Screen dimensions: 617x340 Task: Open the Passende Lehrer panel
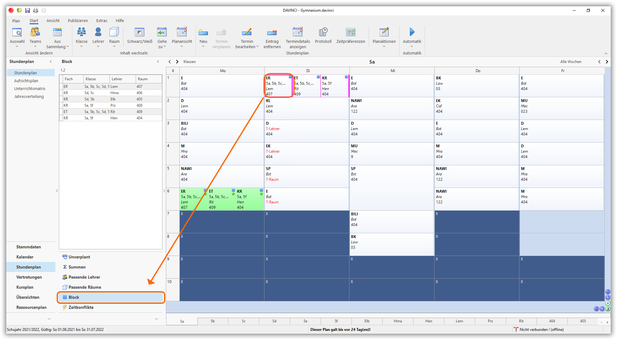point(84,277)
